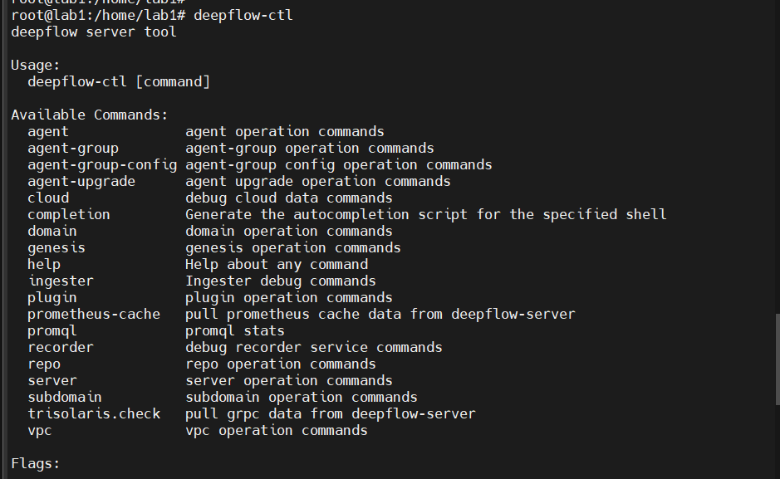This screenshot has height=479, width=780.
Task: Click the 'ingester' command name
Action: pyautogui.click(x=61, y=281)
